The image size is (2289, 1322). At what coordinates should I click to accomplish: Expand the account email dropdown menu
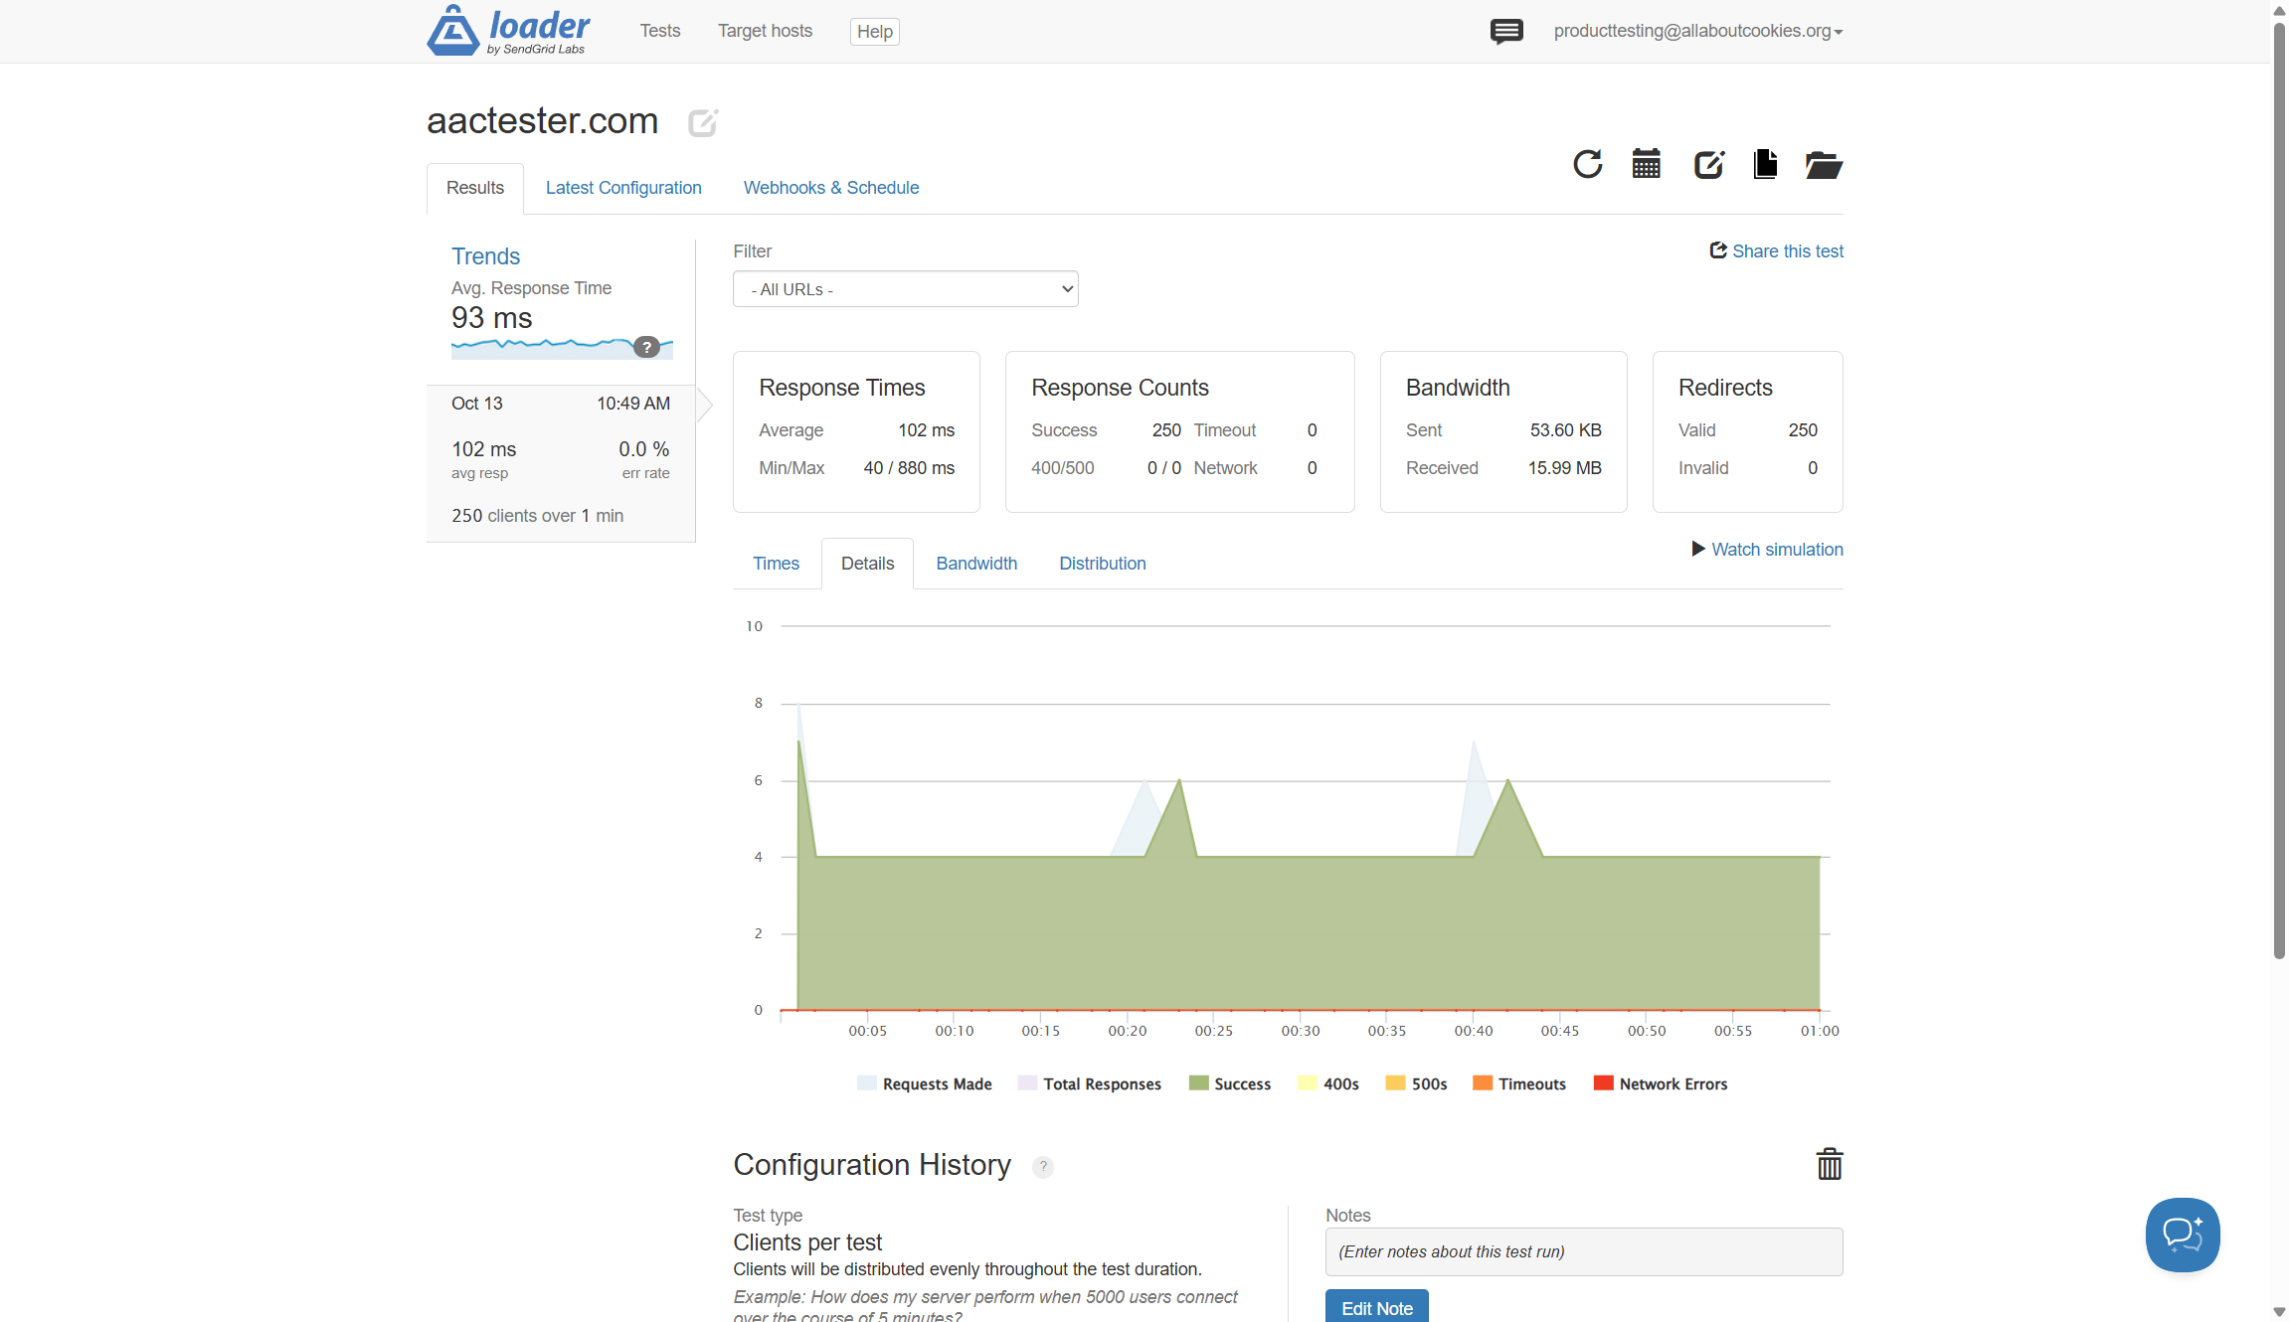pyautogui.click(x=1697, y=32)
